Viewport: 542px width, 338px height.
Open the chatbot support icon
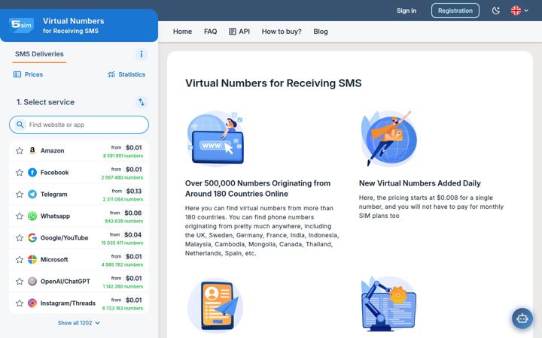(522, 318)
